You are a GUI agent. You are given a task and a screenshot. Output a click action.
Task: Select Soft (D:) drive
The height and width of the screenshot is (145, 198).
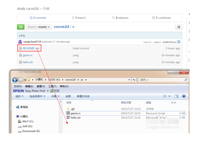(x=25, y=126)
